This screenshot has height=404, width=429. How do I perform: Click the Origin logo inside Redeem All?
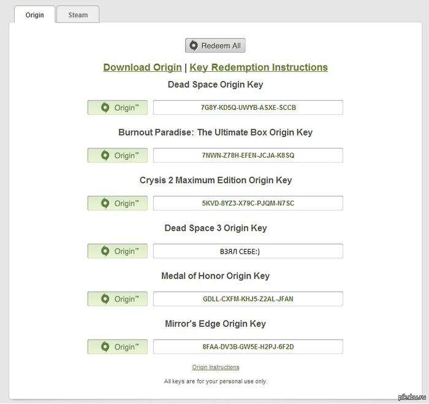[194, 45]
